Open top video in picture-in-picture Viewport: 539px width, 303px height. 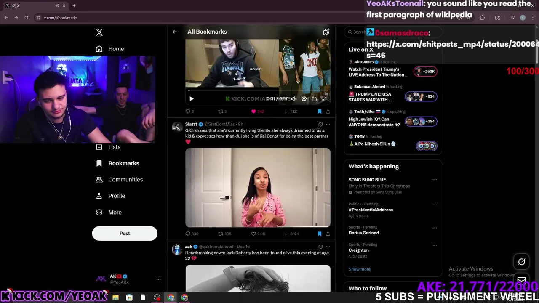314,99
